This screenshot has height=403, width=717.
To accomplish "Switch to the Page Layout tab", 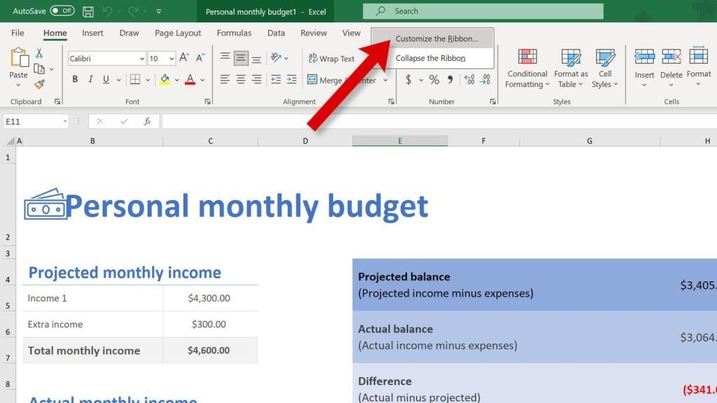I will [x=178, y=33].
